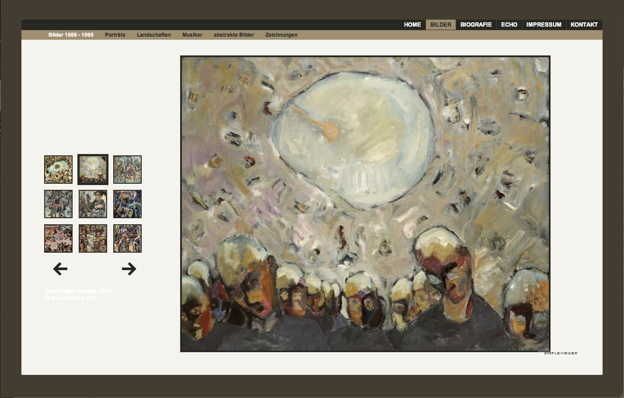Select first thumbnail in middle row
Image resolution: width=624 pixels, height=398 pixels.
click(x=58, y=204)
